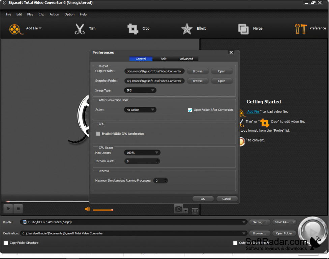Check the Output to Source Folder box

235,243
